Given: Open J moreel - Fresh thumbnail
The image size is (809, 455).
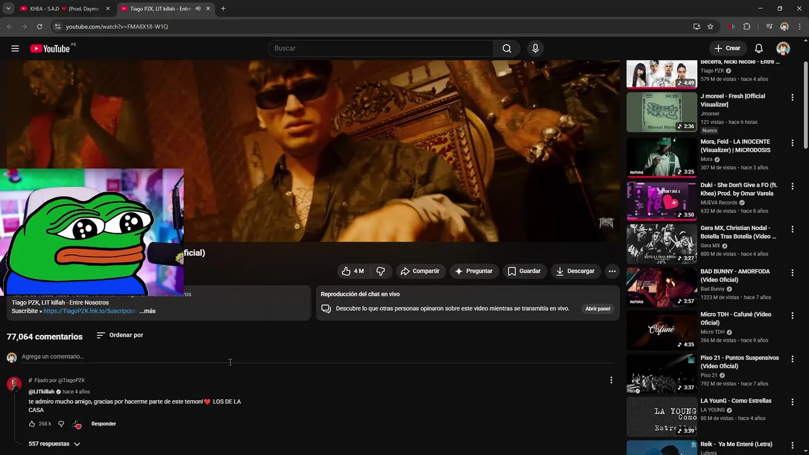Looking at the screenshot, I should (662, 112).
